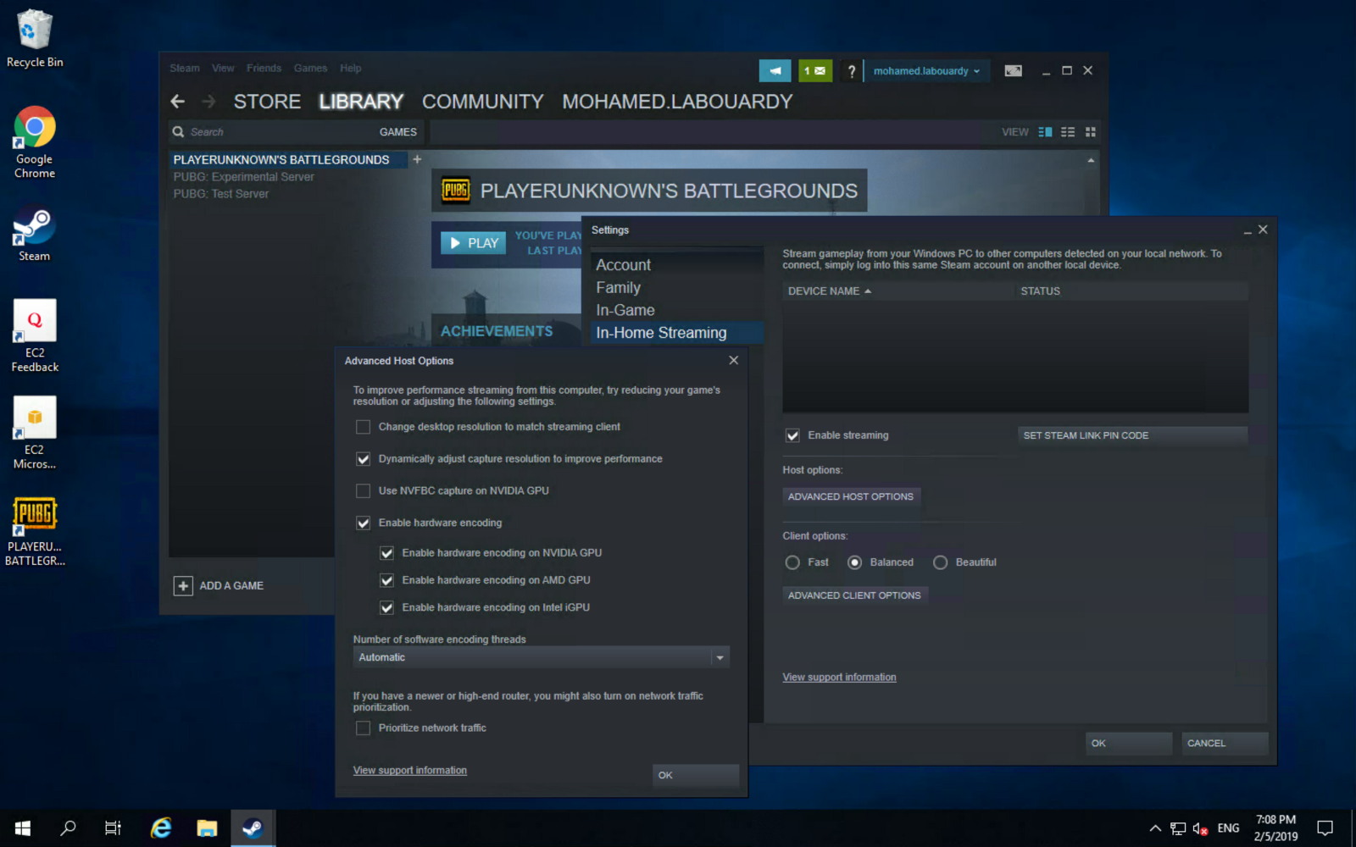Open the mohamed.labouardy account dropdown
Screen dimensions: 1356x847
[926, 71]
